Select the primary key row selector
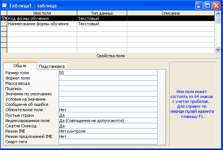 [x=4, y=18]
